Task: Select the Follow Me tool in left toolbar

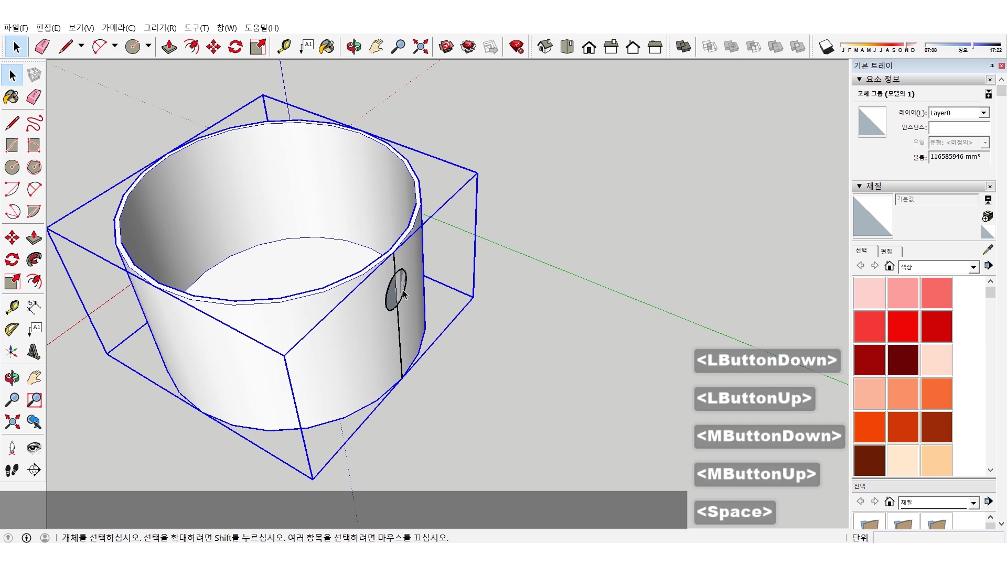Action: click(x=34, y=259)
